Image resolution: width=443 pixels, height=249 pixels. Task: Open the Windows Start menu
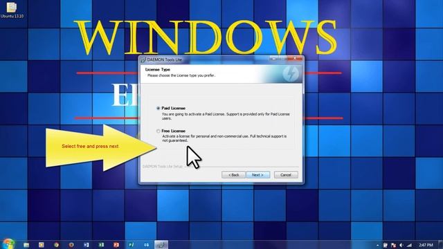coord(8,244)
